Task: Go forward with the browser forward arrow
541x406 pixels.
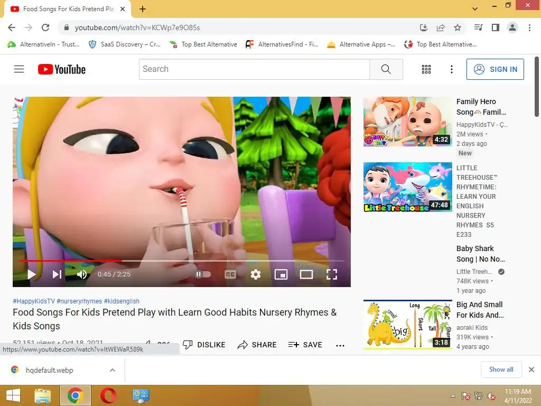Action: pos(29,27)
